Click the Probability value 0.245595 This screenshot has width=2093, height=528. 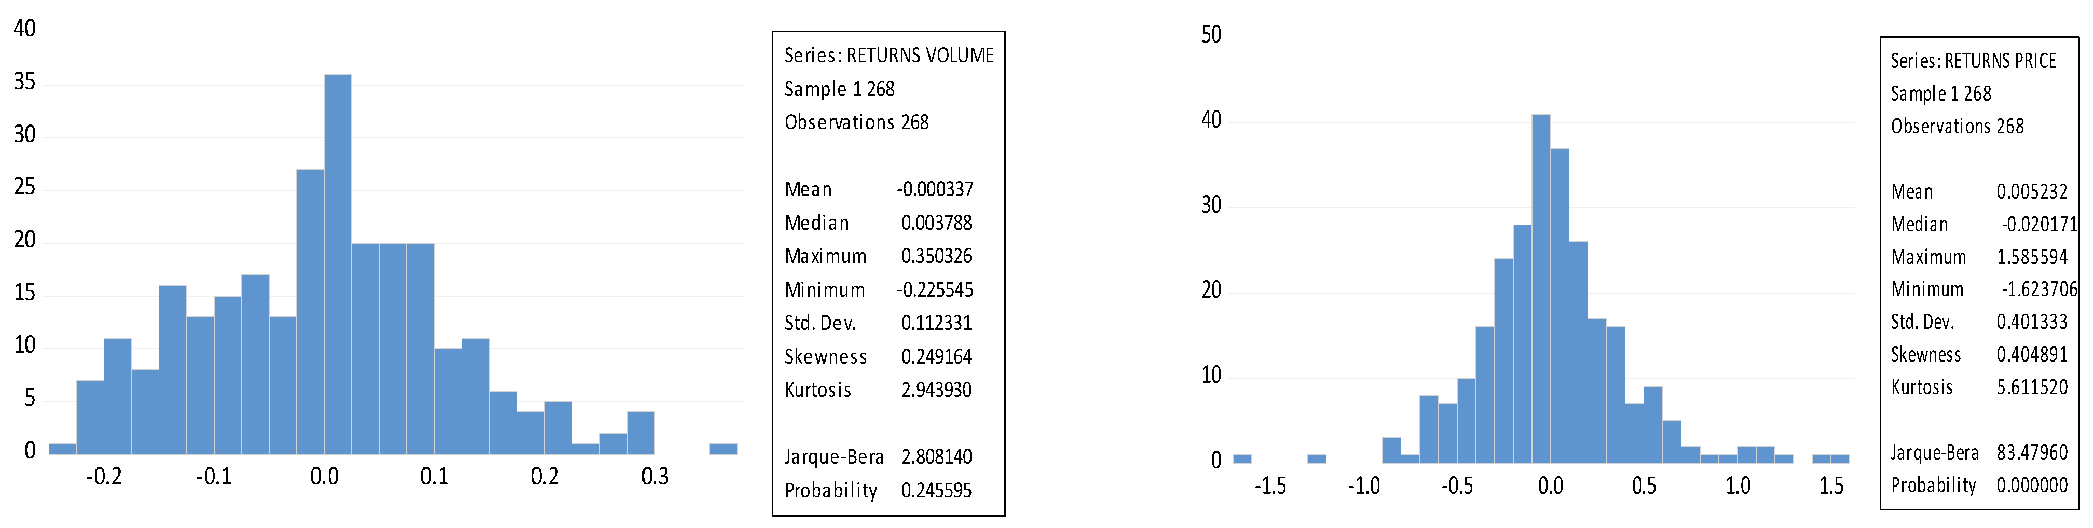click(x=936, y=491)
